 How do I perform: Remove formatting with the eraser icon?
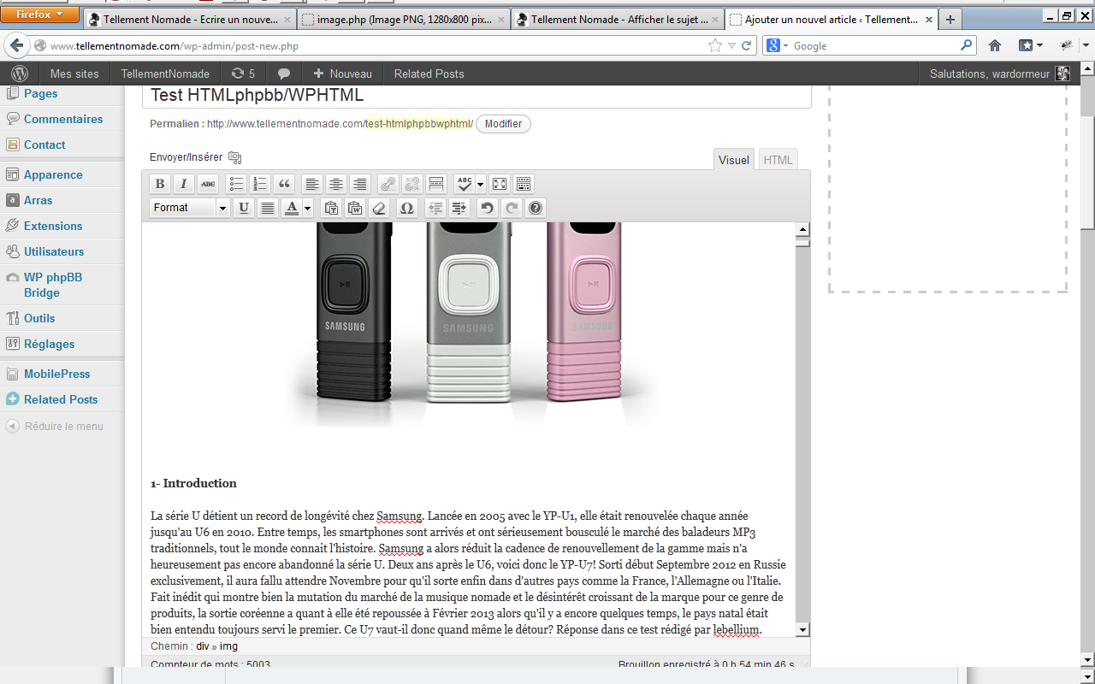tap(379, 208)
